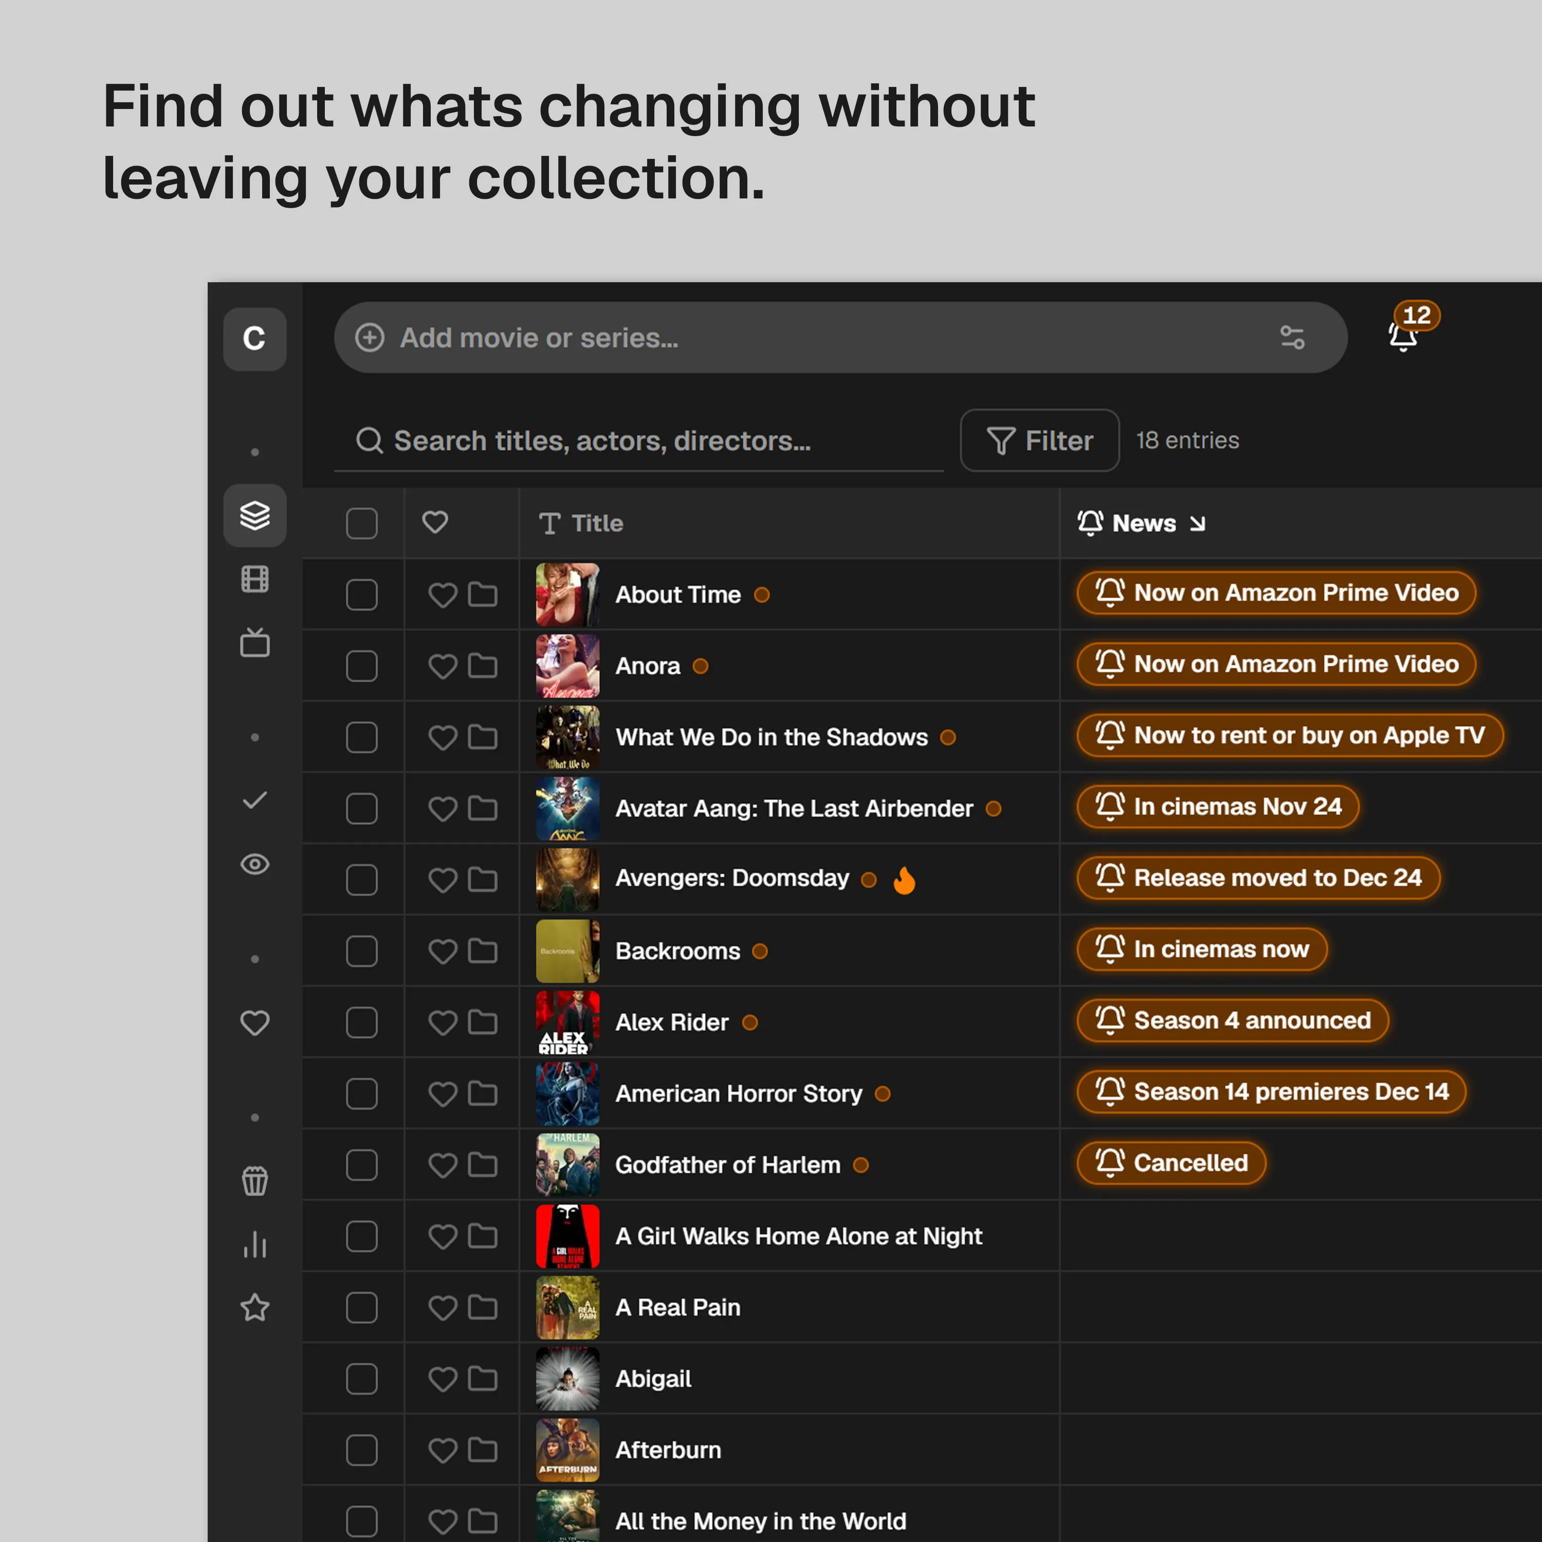Screen dimensions: 1542x1542
Task: Check the Avengers: Doomsday row checkbox
Action: click(x=361, y=879)
